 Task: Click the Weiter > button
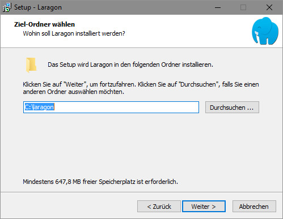pos(204,207)
